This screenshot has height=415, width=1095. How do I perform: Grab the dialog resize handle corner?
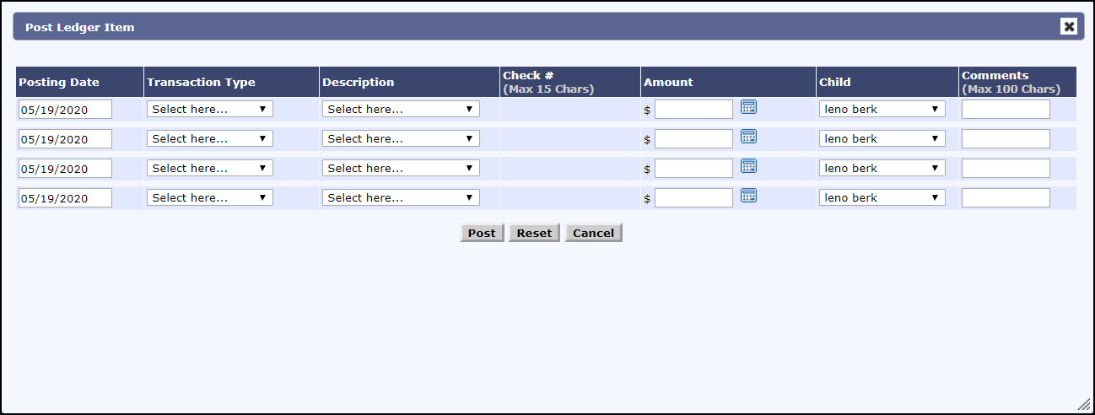click(1084, 405)
